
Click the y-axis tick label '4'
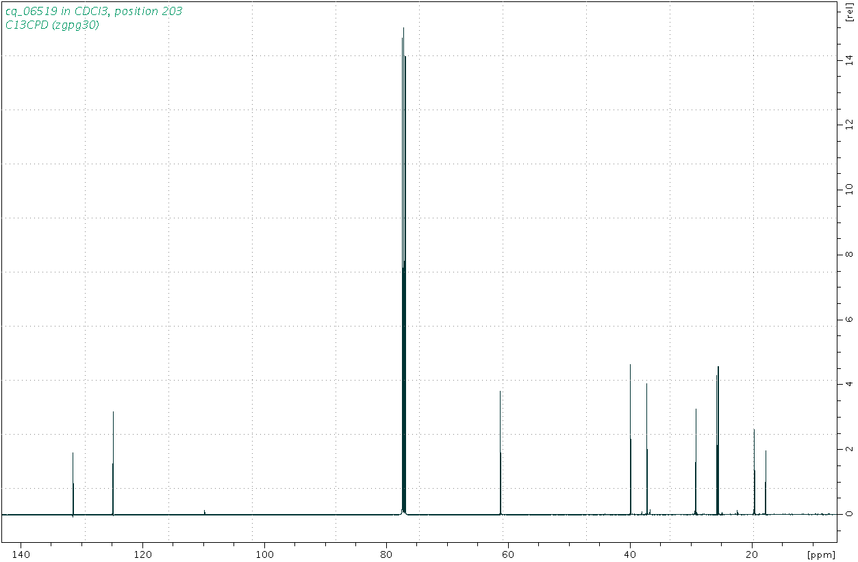849,384
